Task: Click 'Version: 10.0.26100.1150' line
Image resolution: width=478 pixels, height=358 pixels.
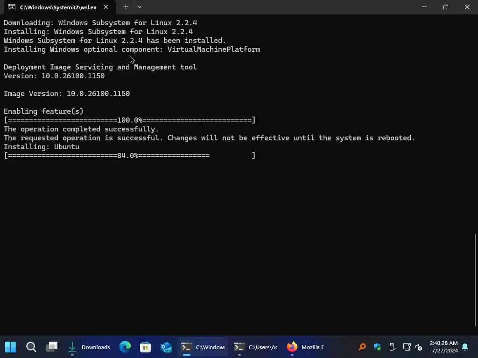Action: [x=54, y=76]
